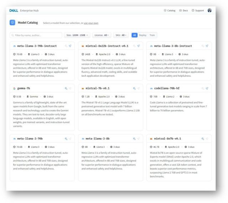Click deploy icon on mixtral-8x22b-instruct-v0.1 card
Viewport: 228px width, 203px height.
(x=139, y=46)
